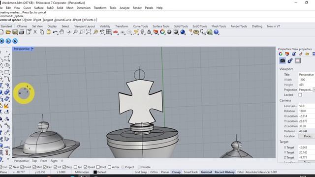Open the Default layer dropdown in the status bar
Image resolution: width=315 pixels, height=177 pixels.
[x=102, y=172]
